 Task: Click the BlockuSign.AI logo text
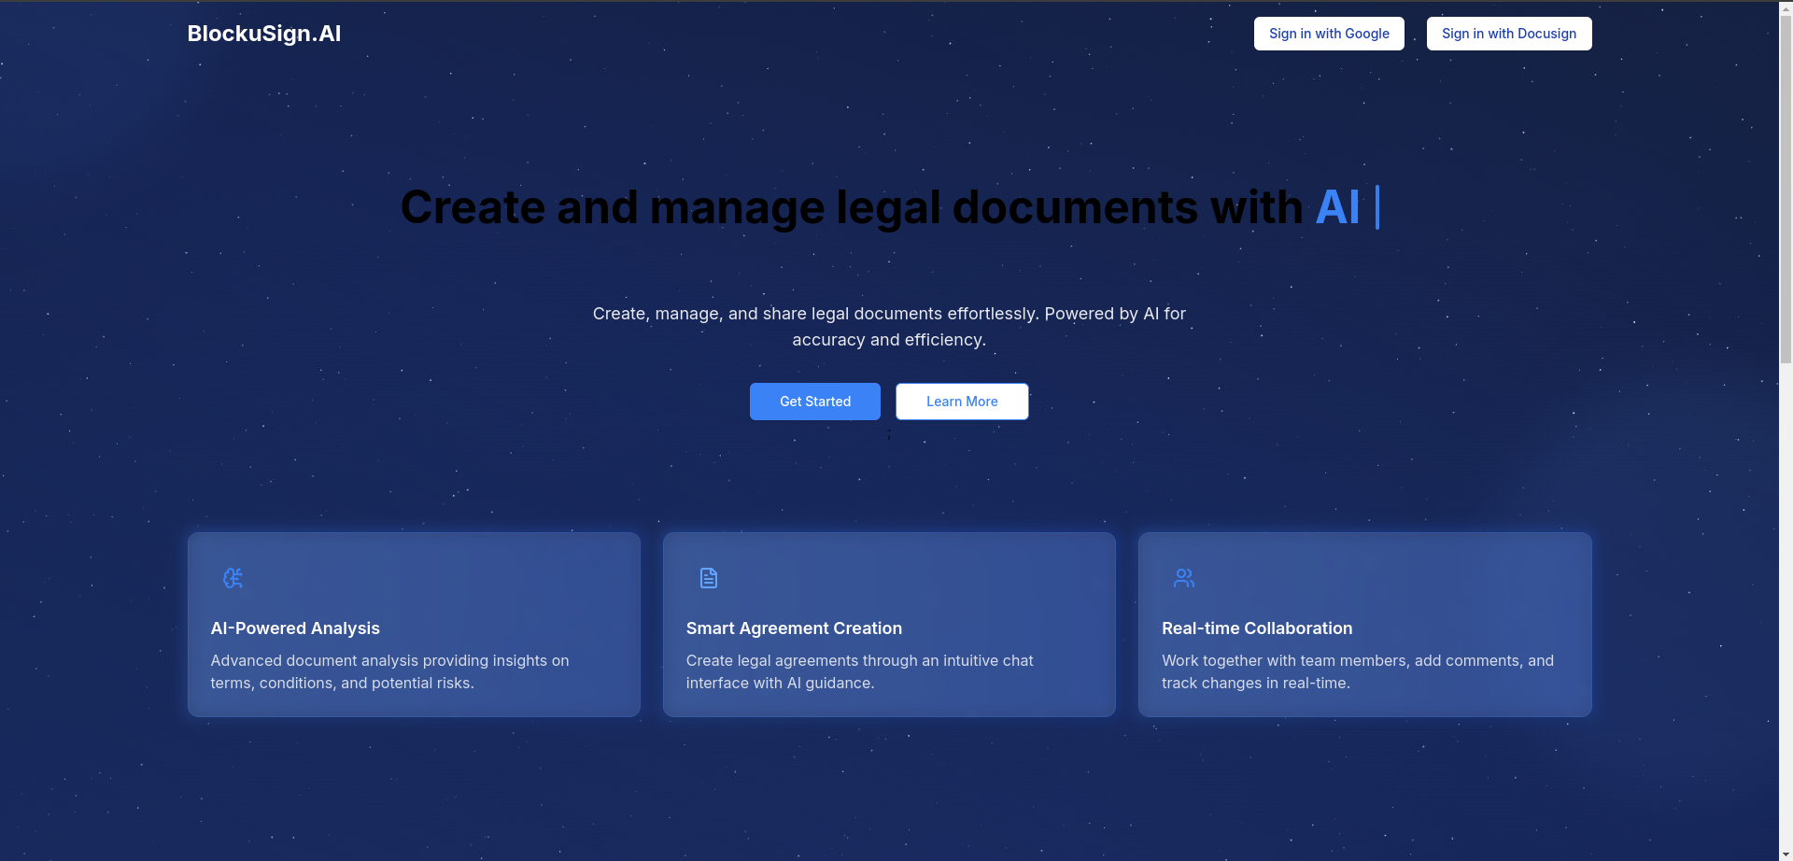tap(264, 34)
